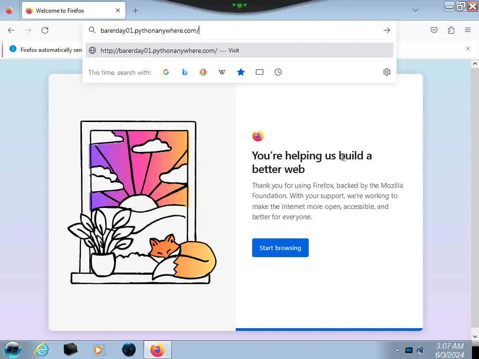Save page to Pocket

pos(434,30)
